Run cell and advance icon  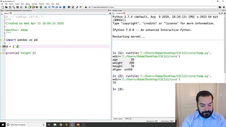pyautogui.click(x=34, y=7)
